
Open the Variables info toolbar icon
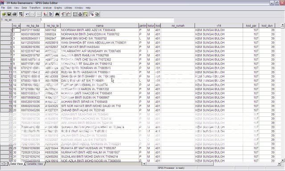(51, 14)
